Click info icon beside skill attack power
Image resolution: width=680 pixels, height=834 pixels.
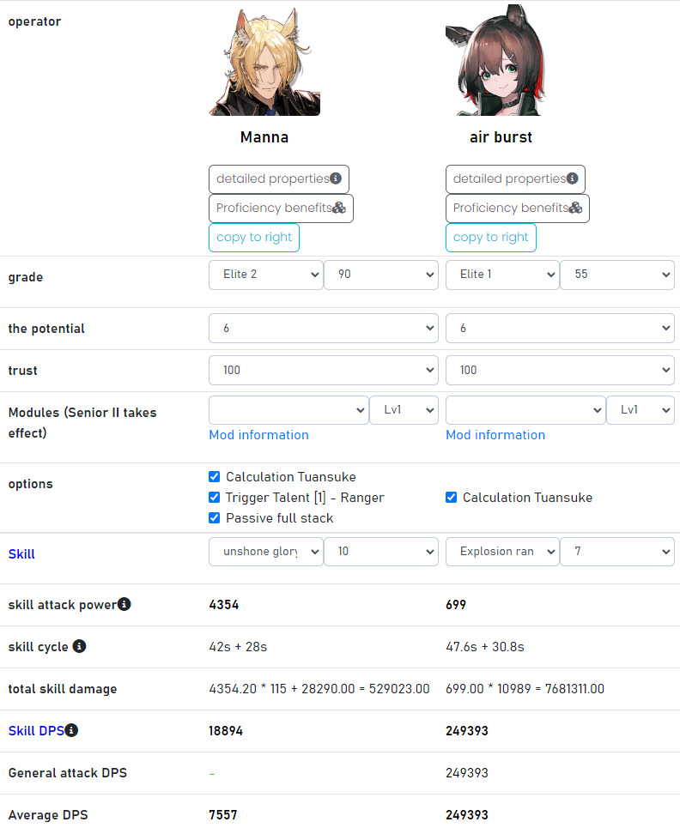pos(124,604)
